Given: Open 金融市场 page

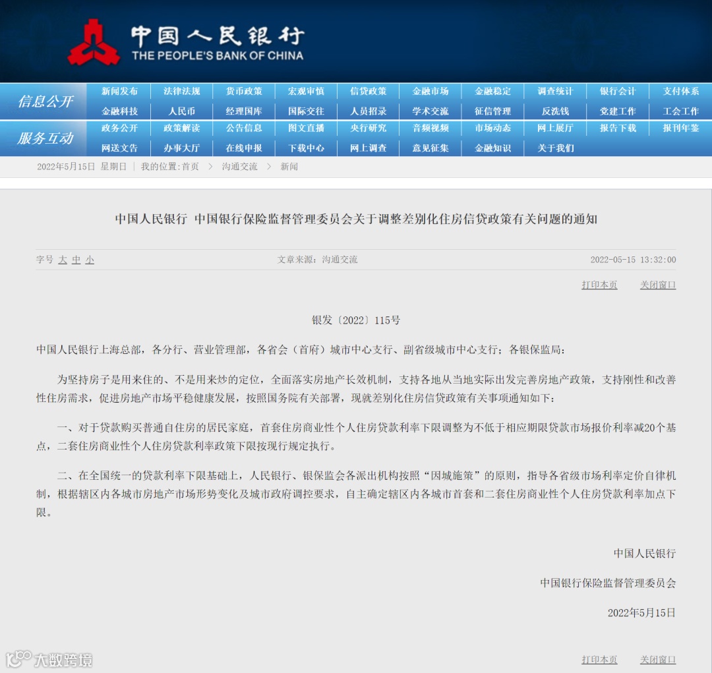Looking at the screenshot, I should coord(430,91).
